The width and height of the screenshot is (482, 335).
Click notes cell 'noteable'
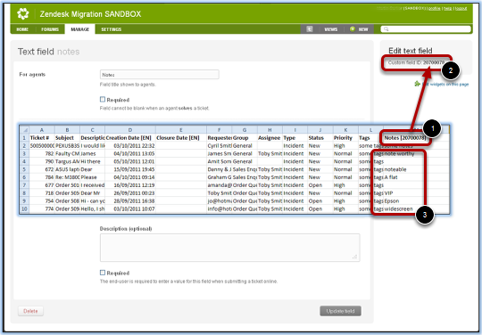point(395,169)
